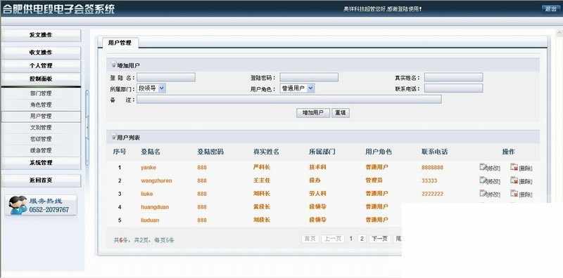Click the login name liuduan
This screenshot has width=563, height=278.
[x=150, y=220]
